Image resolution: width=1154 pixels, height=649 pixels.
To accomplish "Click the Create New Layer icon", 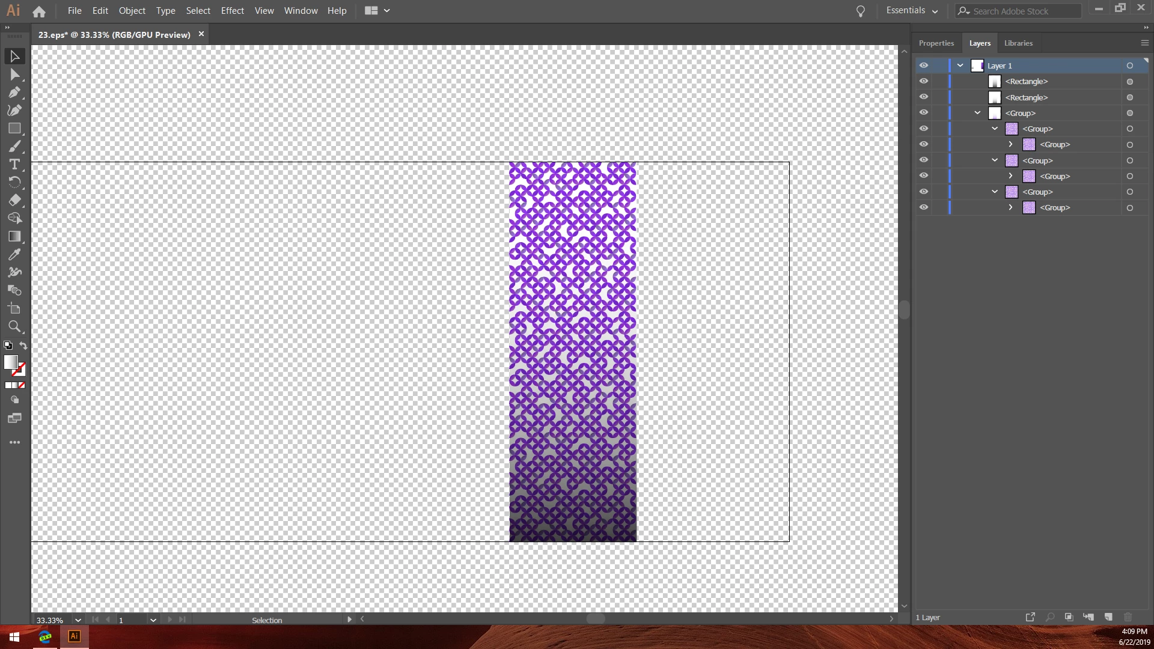I will coord(1108,617).
